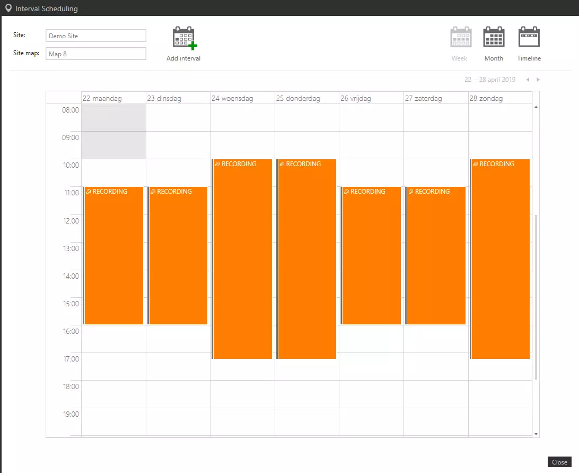Click the scroll down arrow of calendar
The width and height of the screenshot is (579, 473).
click(536, 434)
